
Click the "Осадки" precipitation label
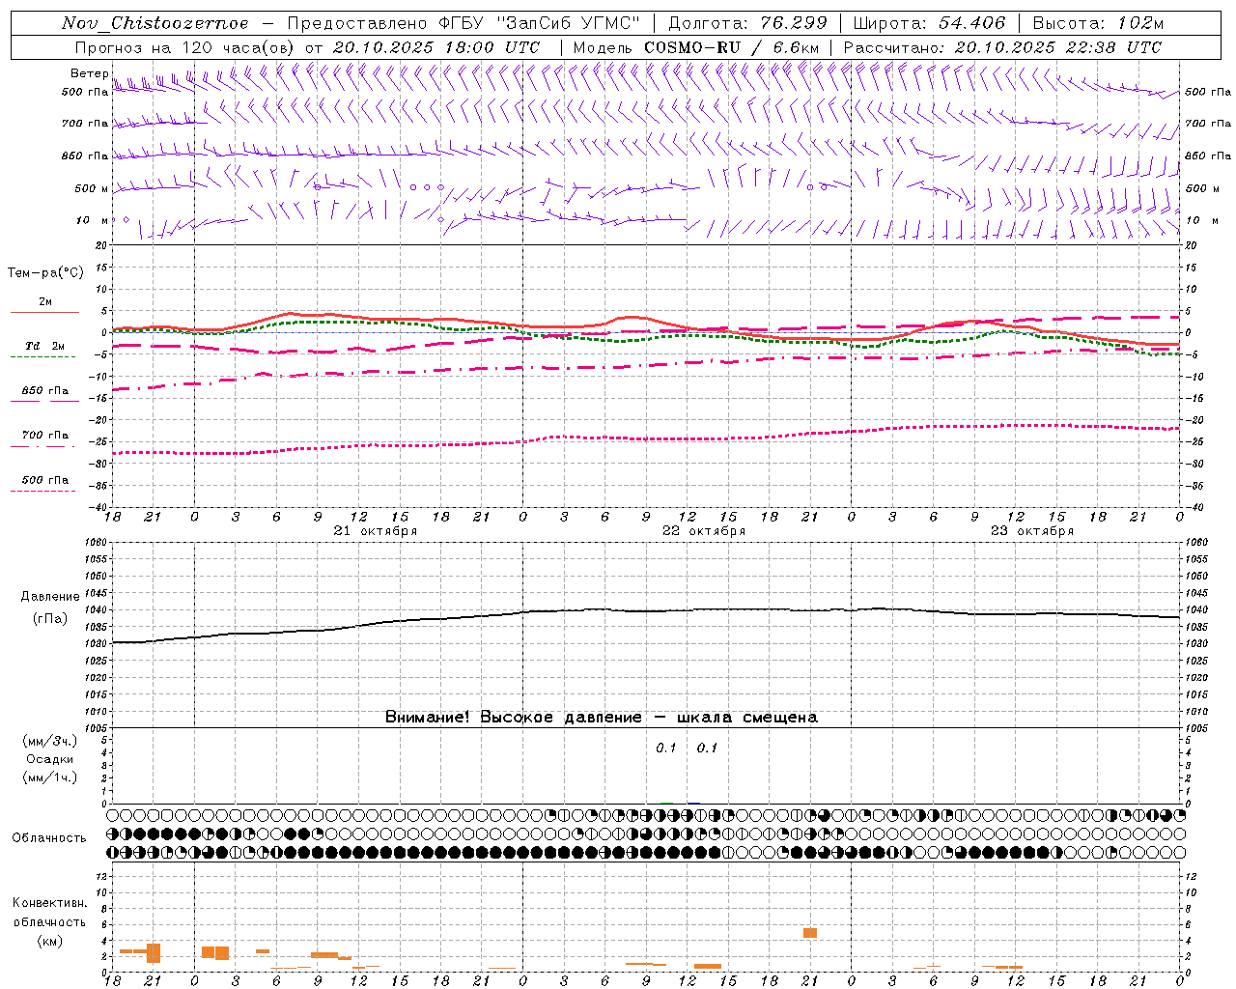click(50, 759)
